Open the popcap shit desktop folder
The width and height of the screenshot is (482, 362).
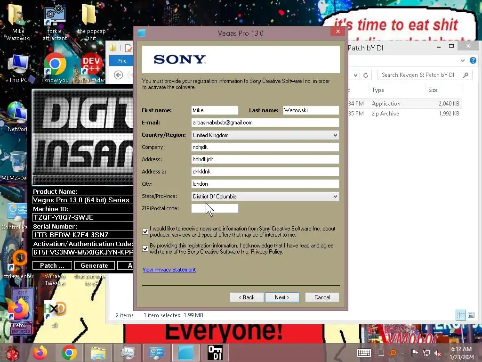91,22
